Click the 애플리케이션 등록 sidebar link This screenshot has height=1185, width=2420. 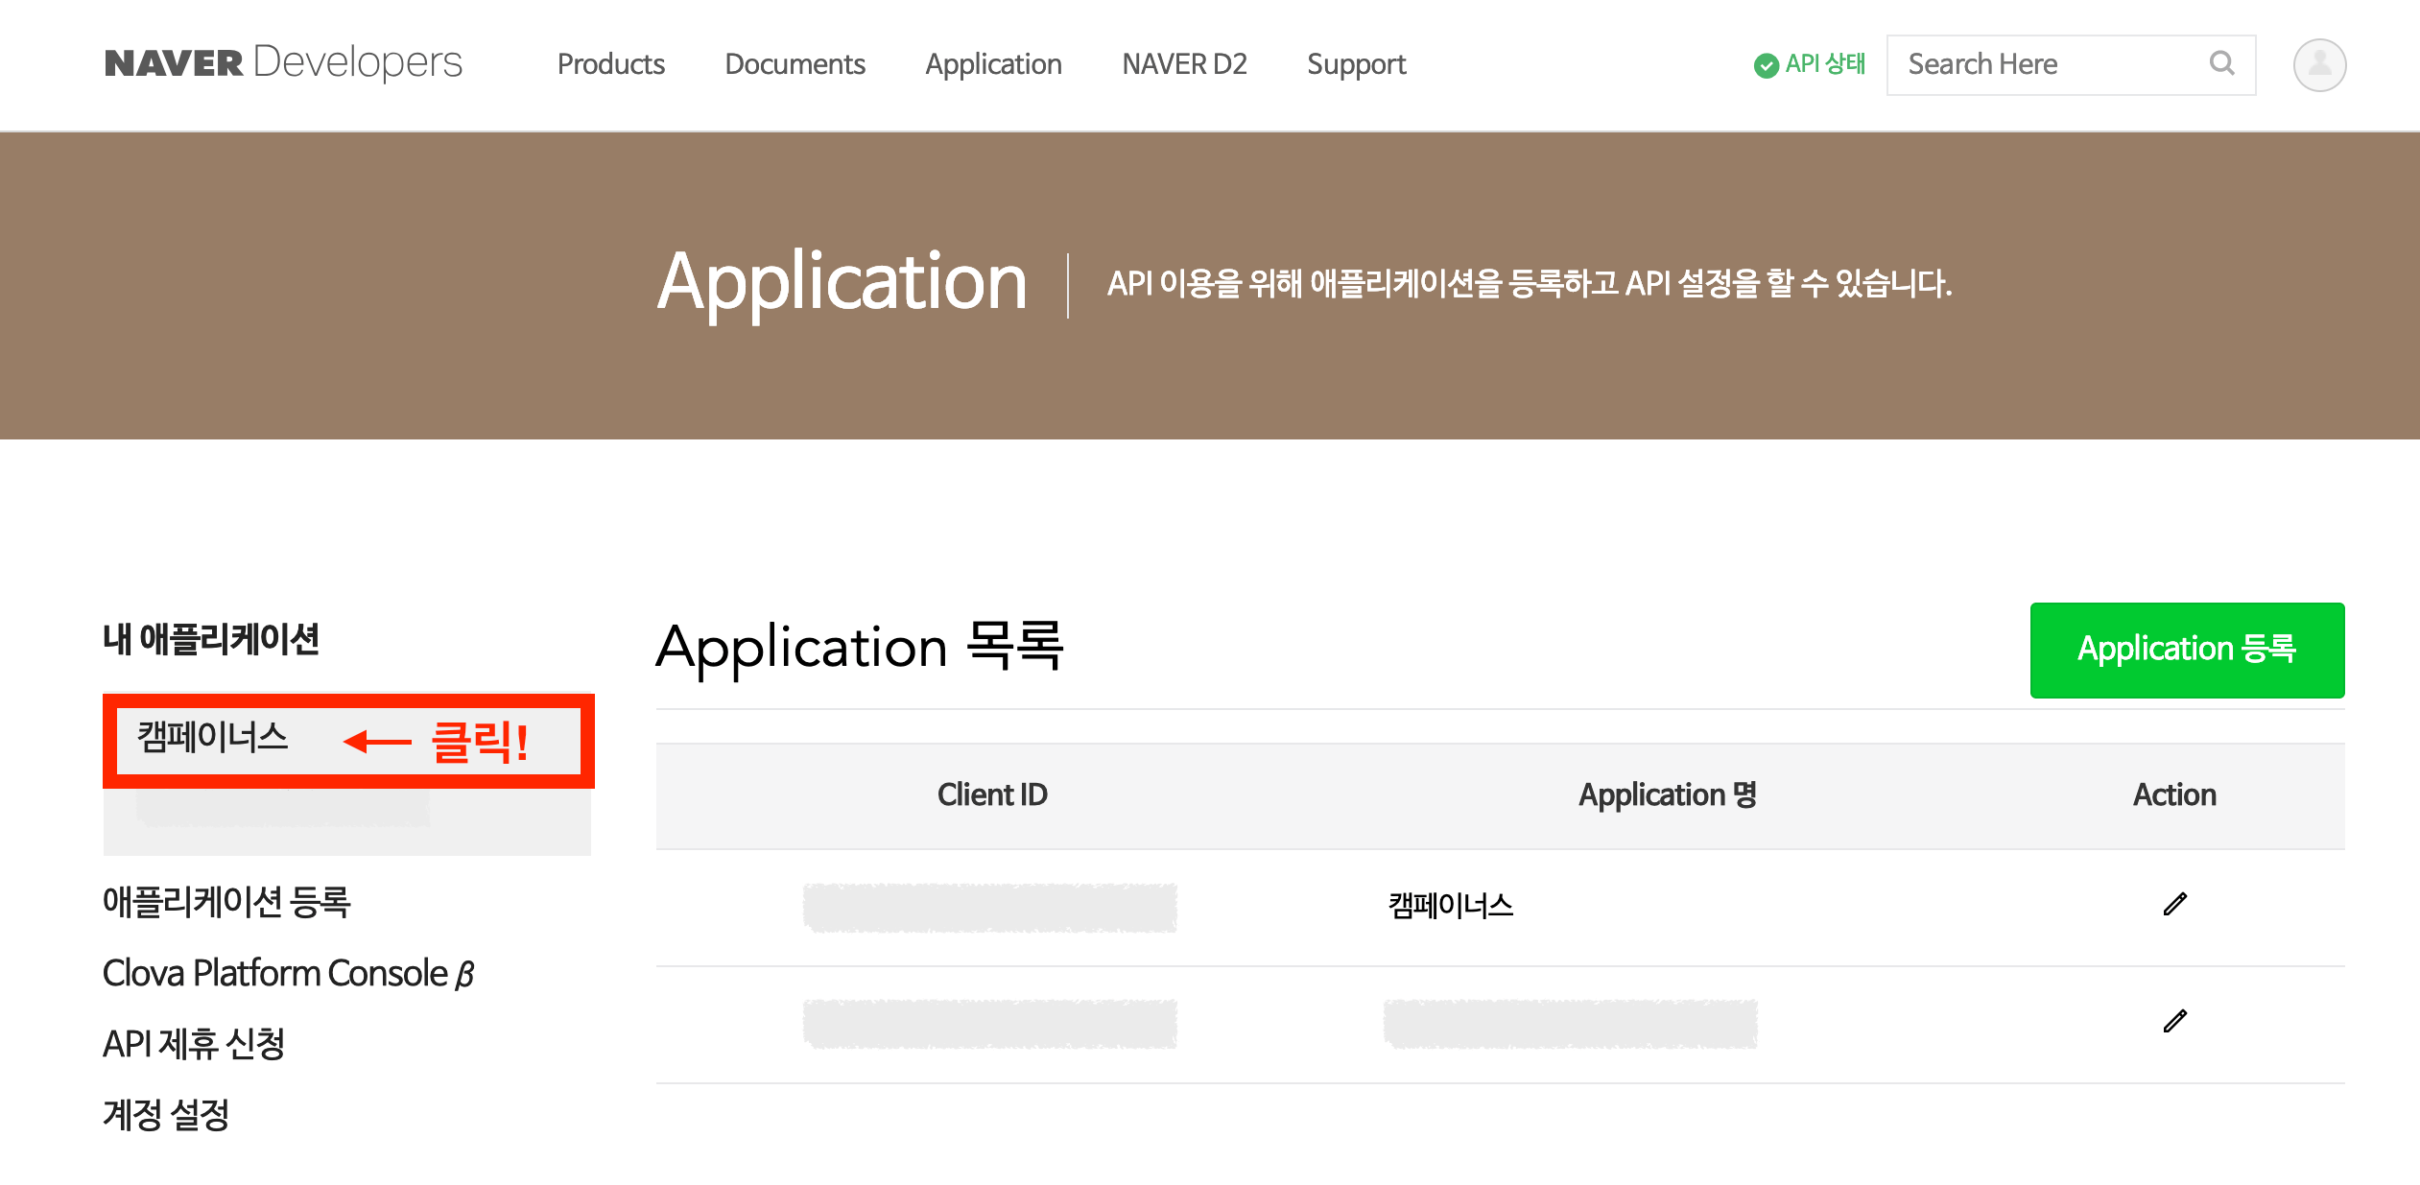[x=226, y=902]
